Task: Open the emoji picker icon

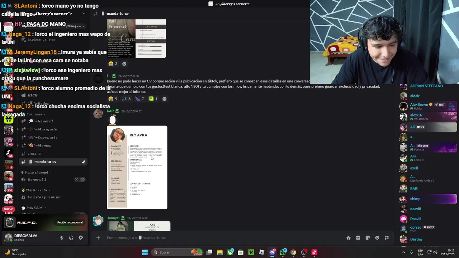Action: click(377, 238)
